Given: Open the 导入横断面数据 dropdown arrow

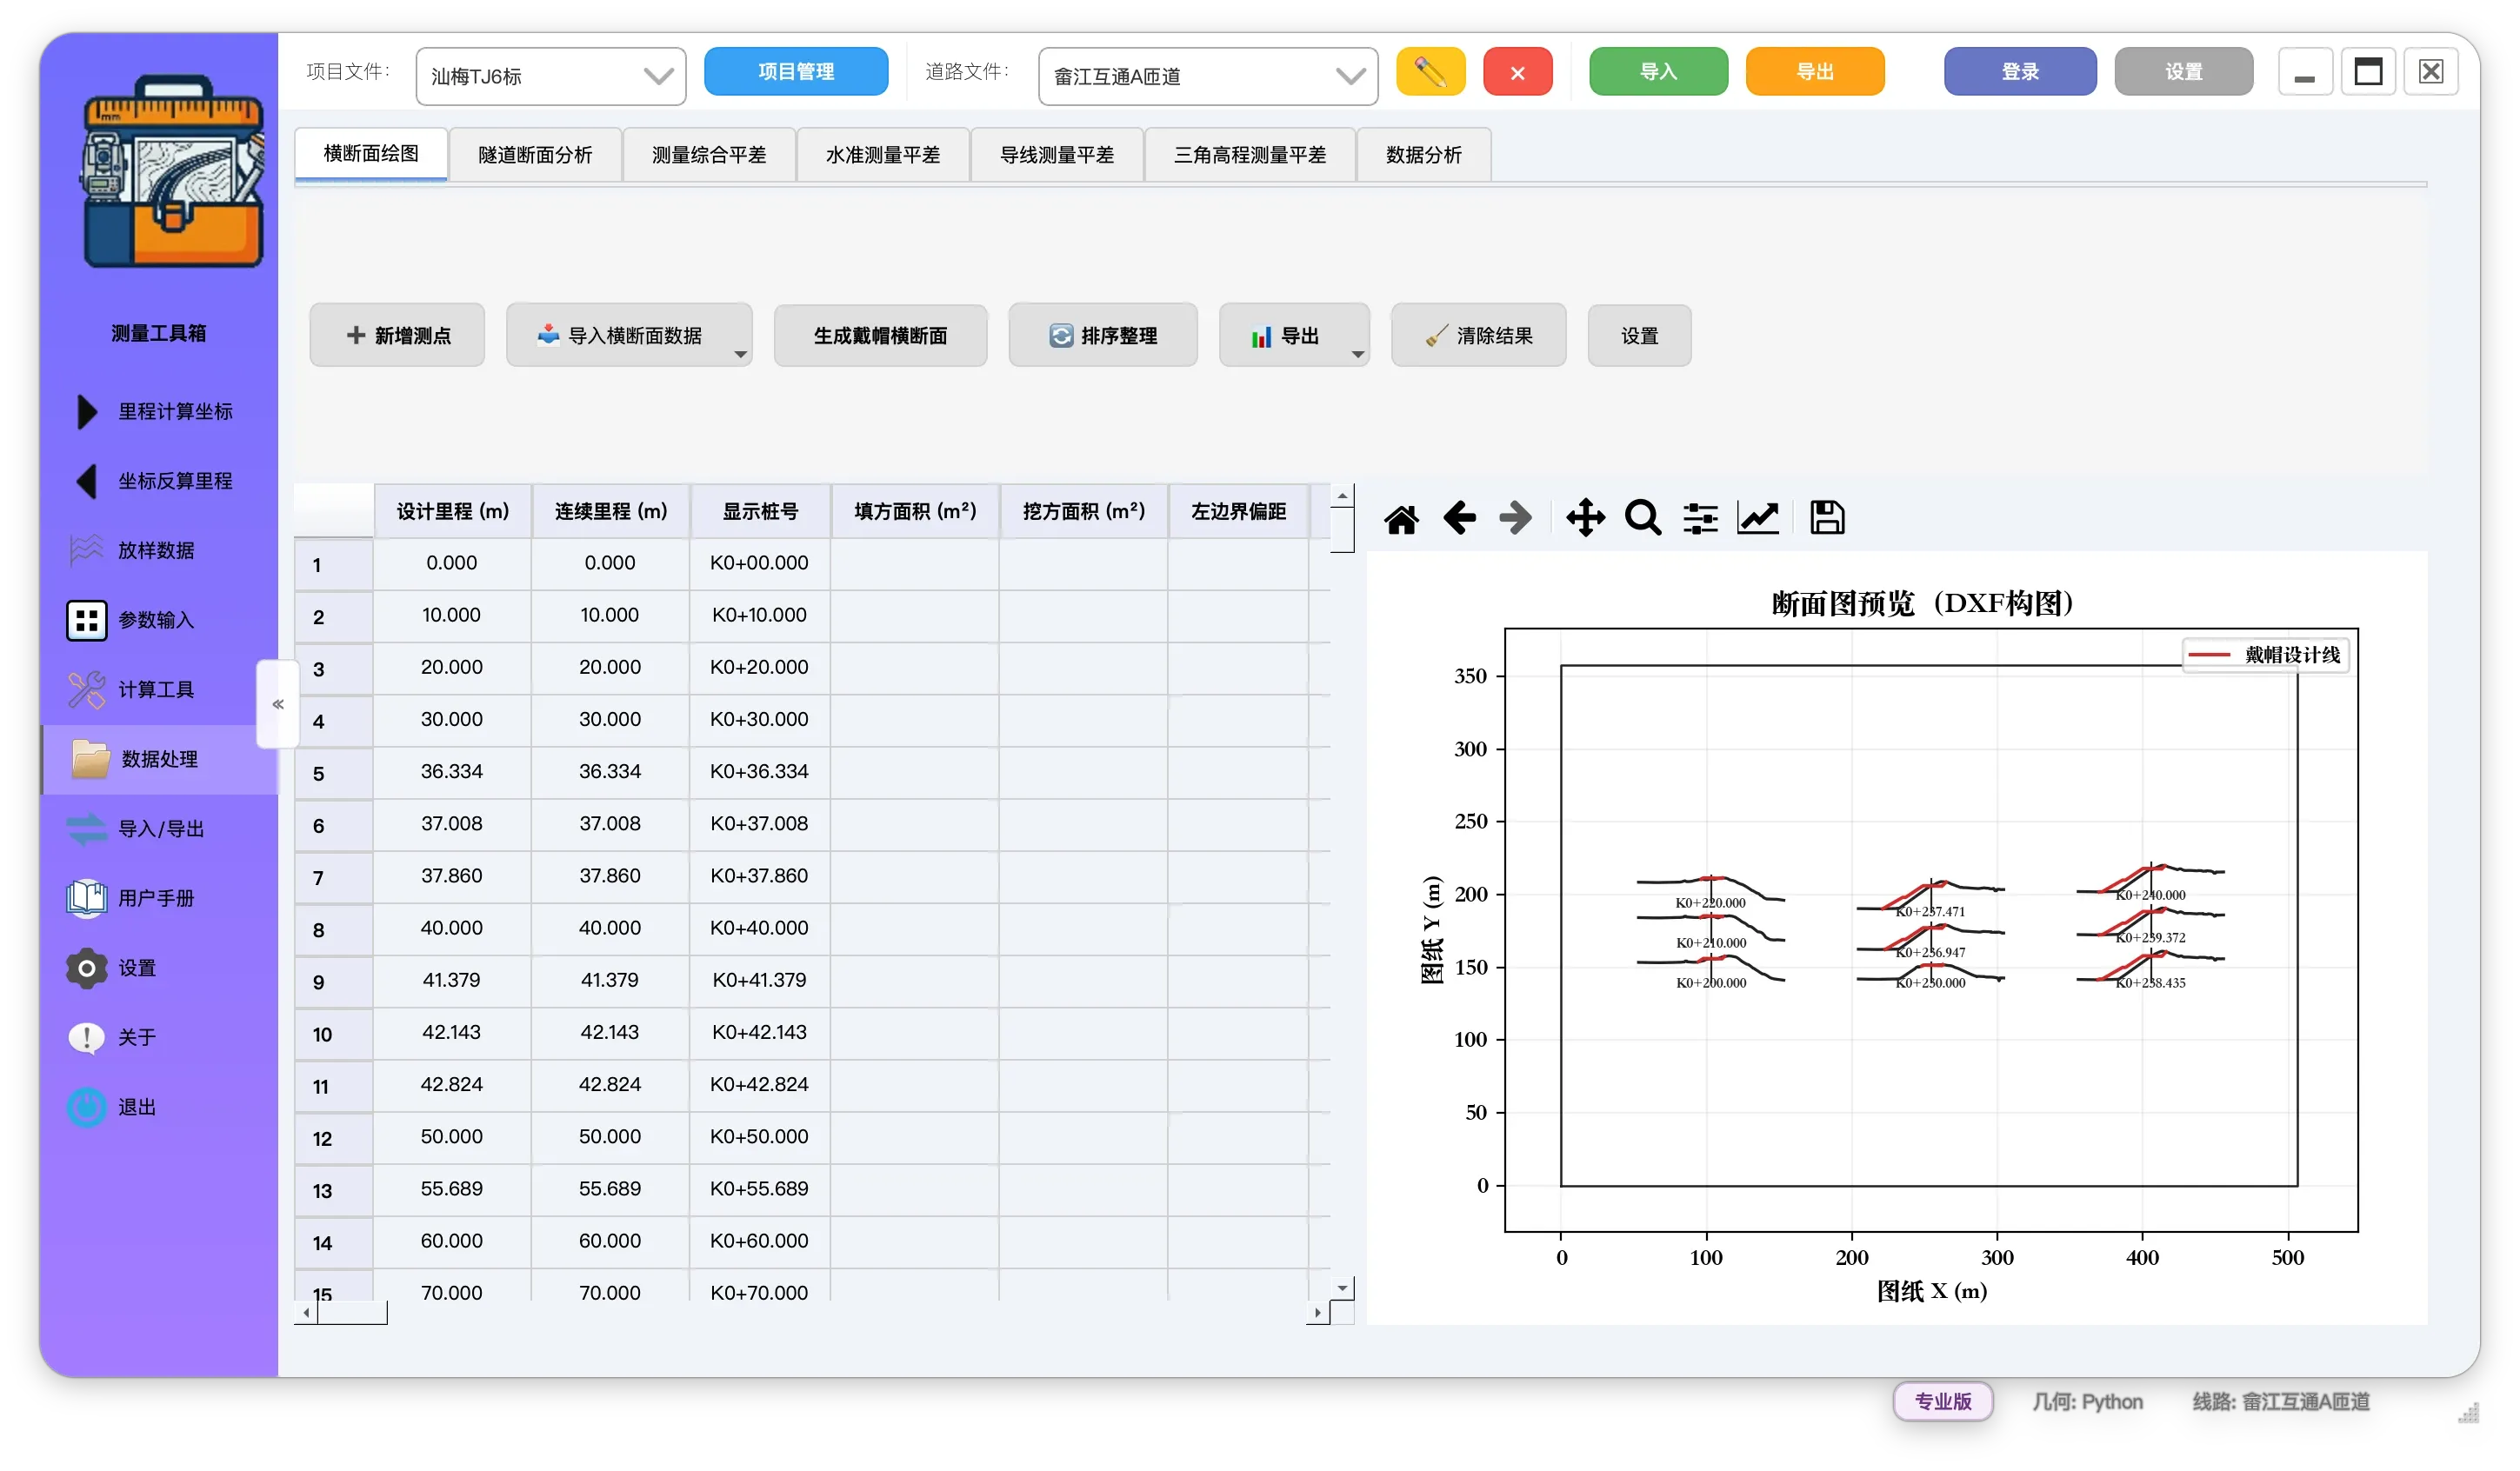Looking at the screenshot, I should tap(740, 354).
